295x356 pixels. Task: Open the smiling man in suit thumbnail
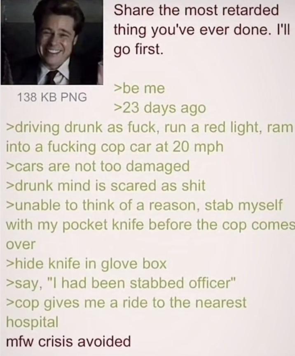point(52,42)
